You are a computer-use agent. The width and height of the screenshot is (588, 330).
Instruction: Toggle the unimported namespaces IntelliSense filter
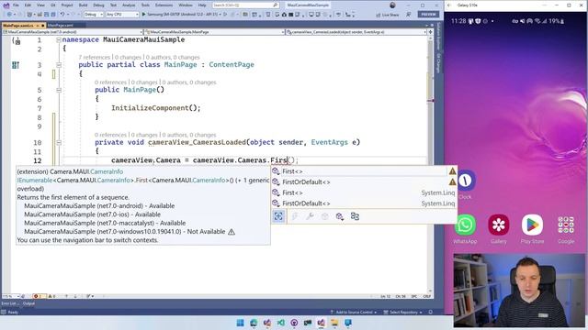(x=355, y=216)
